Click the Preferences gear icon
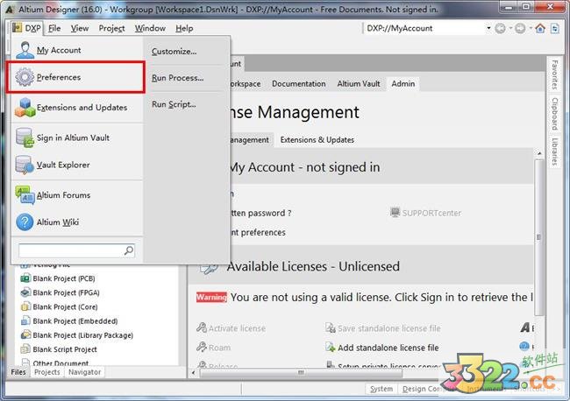The image size is (570, 401). 25,77
